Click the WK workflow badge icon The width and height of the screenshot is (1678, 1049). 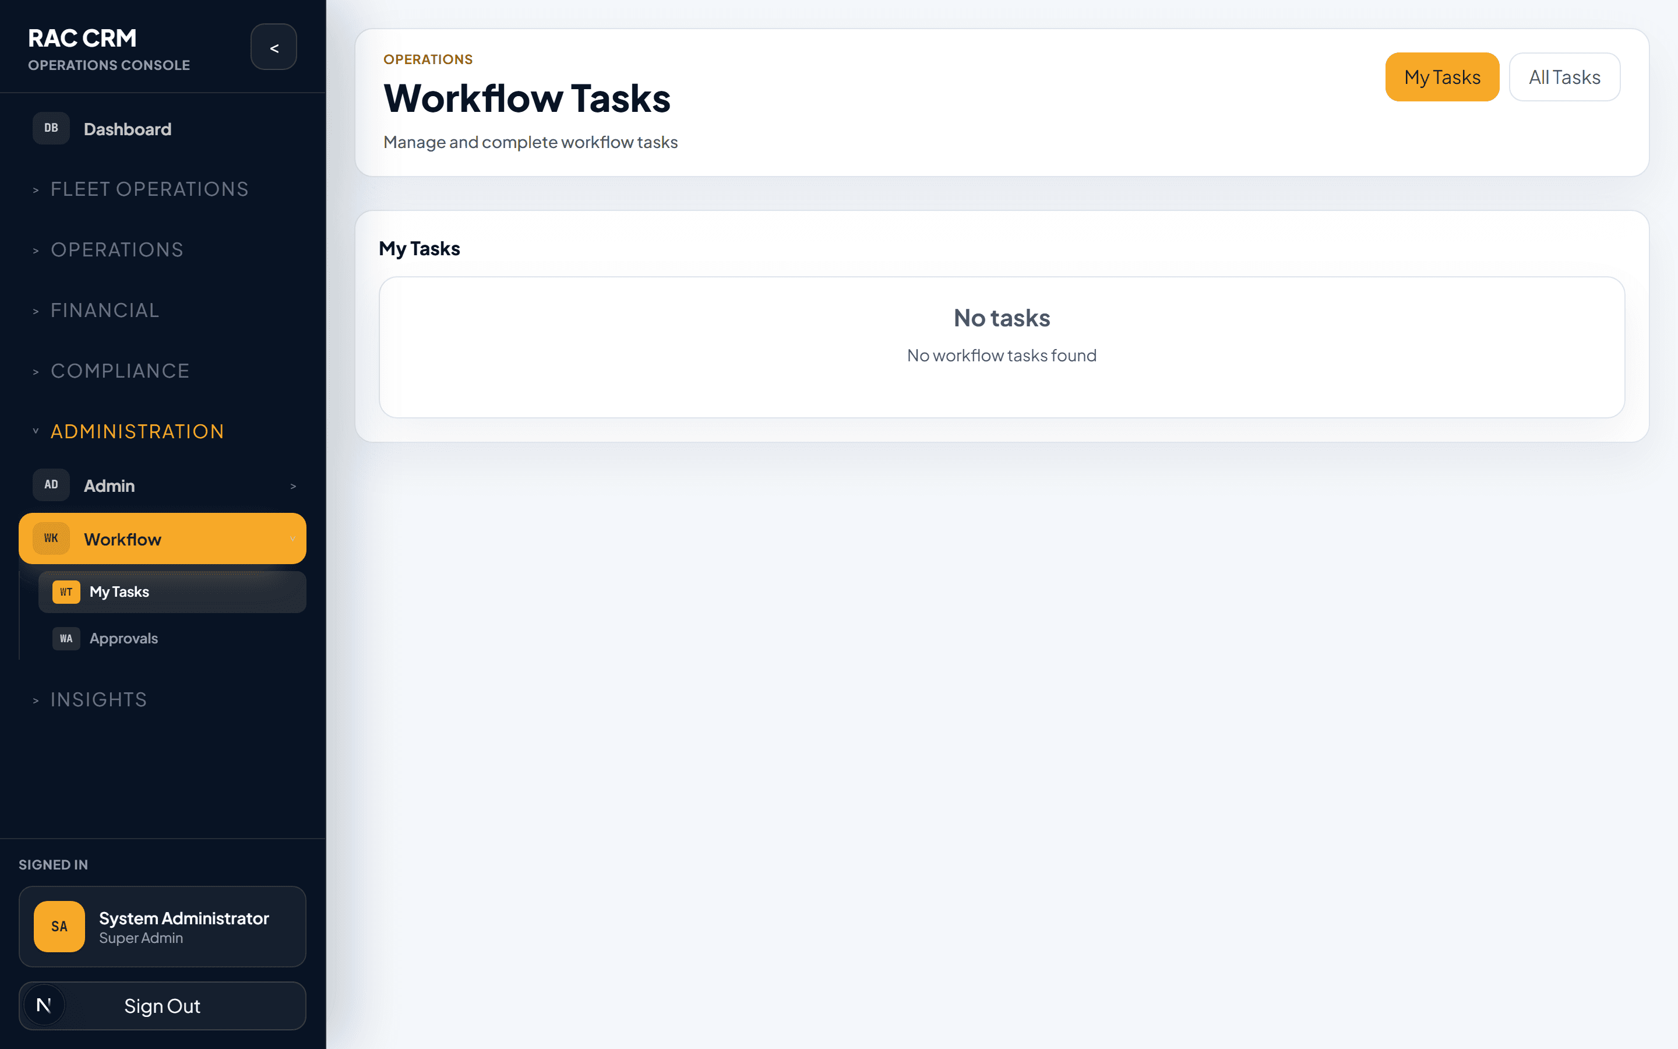coord(51,538)
